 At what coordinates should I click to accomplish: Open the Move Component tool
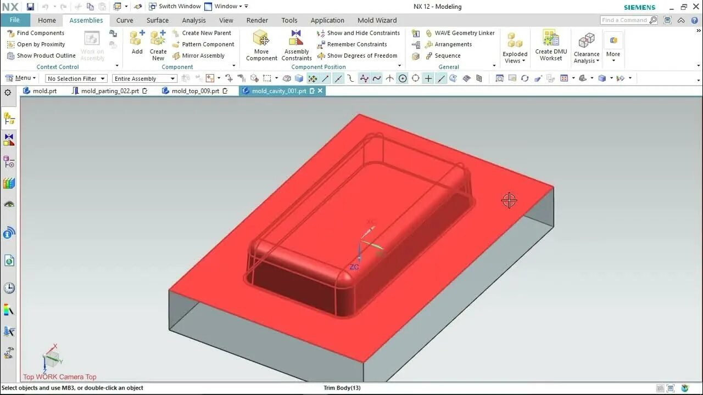point(261,46)
